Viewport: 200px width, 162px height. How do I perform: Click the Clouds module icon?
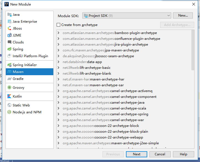pyautogui.click(x=10, y=42)
